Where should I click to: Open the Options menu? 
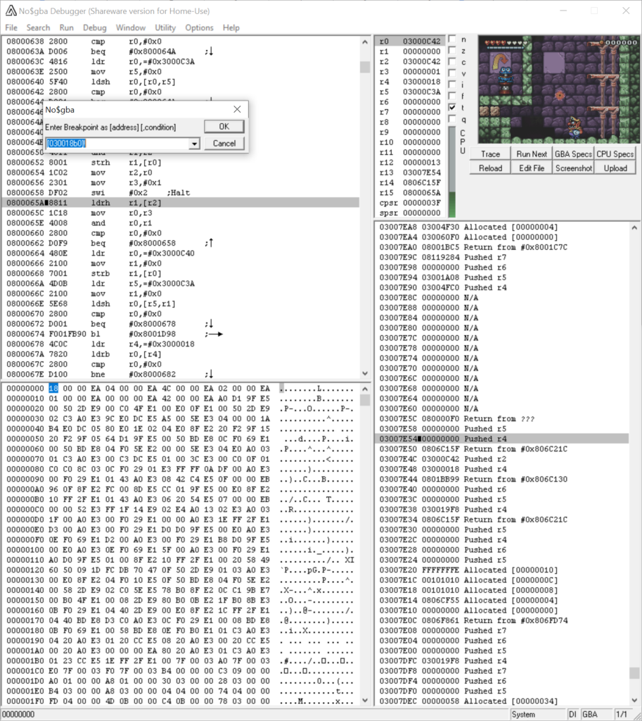[x=199, y=27]
